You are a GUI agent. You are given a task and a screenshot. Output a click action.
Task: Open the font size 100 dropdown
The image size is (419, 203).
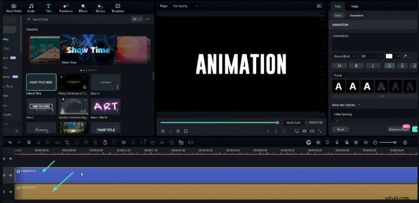[x=371, y=56]
